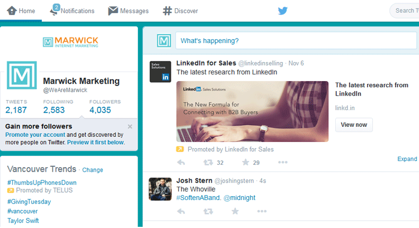Open the @joshingstern handle
Image resolution: width=419 pixels, height=228 pixels.
234,181
